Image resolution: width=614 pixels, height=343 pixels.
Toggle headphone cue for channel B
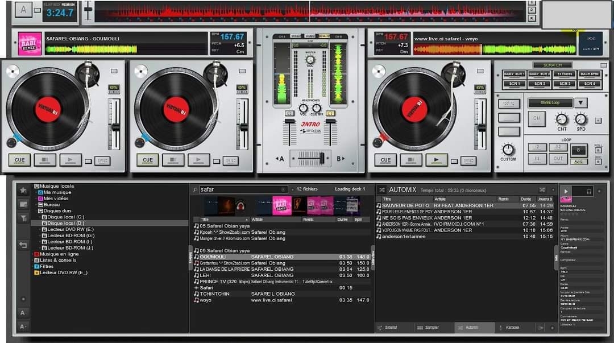tap(330, 113)
